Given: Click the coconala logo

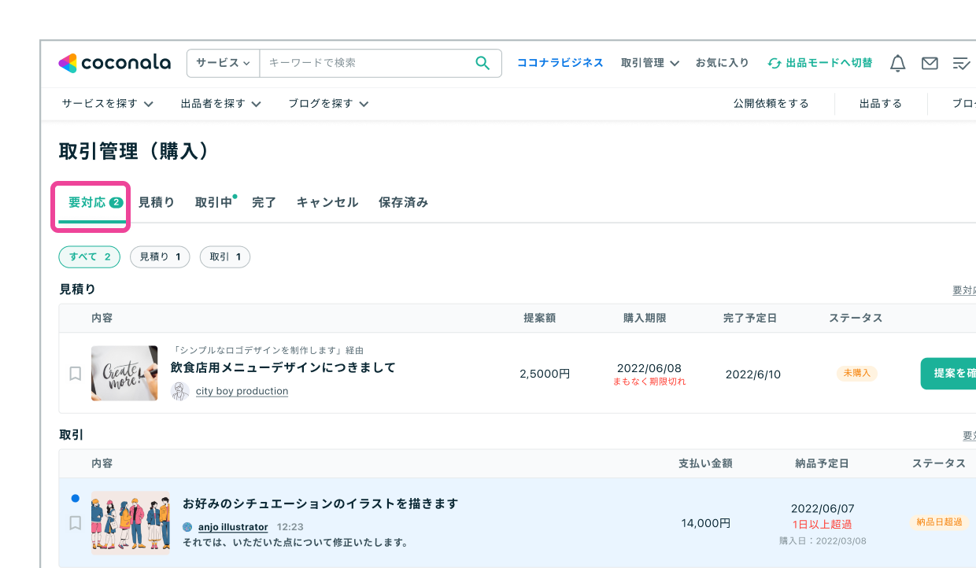Looking at the screenshot, I should [114, 63].
